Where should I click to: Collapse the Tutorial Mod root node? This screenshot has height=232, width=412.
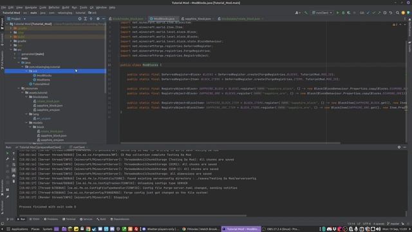click(7, 24)
